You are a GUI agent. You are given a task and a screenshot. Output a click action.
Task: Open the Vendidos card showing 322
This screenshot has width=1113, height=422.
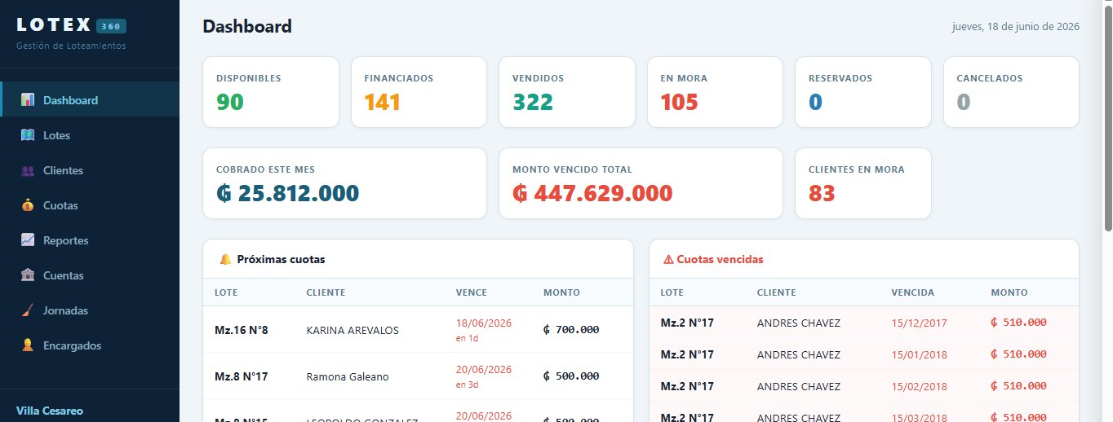(x=567, y=92)
